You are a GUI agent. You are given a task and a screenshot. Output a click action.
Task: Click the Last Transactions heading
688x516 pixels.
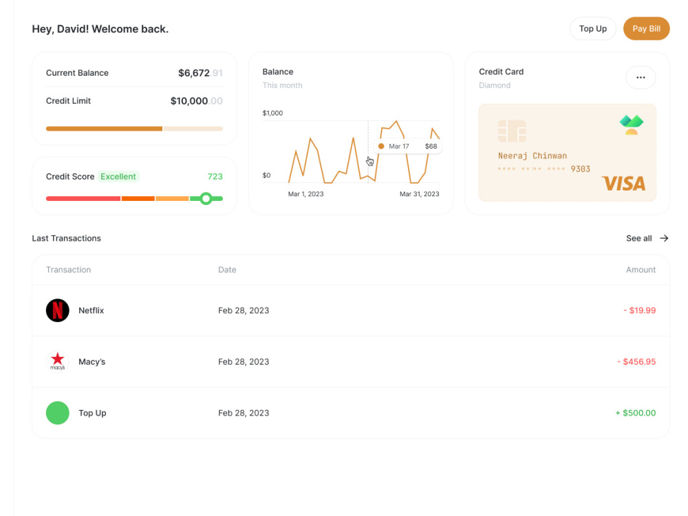click(x=66, y=238)
